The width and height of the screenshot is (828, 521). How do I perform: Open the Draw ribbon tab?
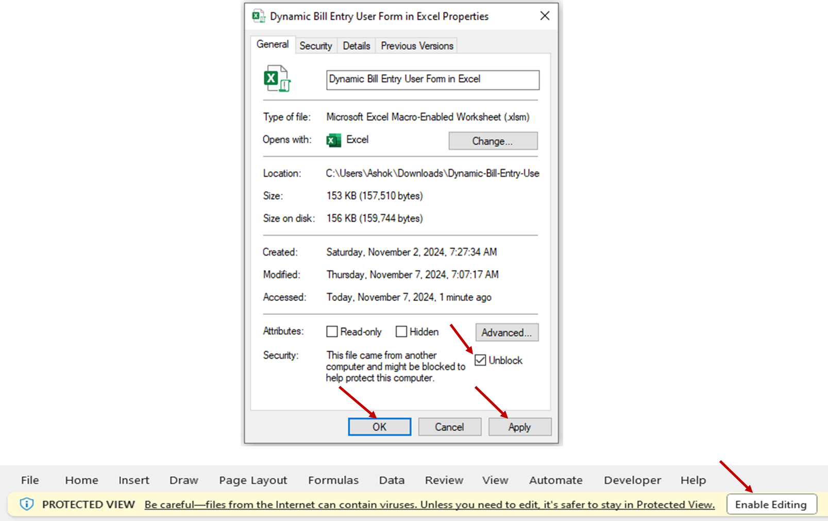point(184,480)
